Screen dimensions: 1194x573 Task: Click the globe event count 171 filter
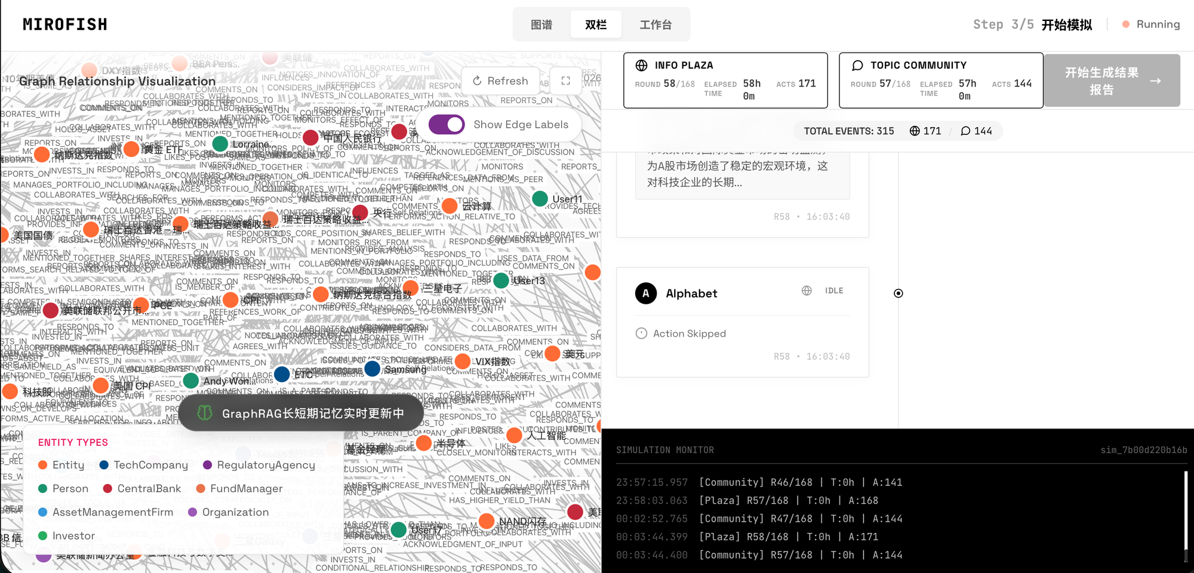click(925, 131)
